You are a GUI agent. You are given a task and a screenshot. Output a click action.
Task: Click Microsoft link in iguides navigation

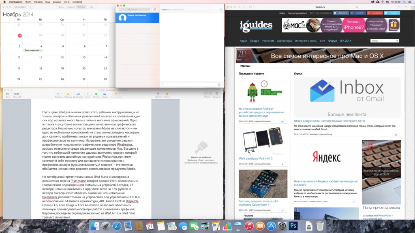(268, 41)
